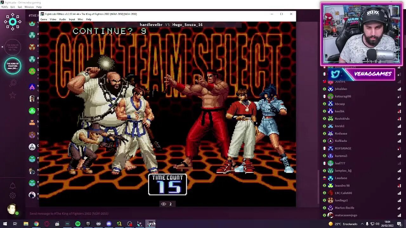Open the favorites star icon

[x=13, y=95]
